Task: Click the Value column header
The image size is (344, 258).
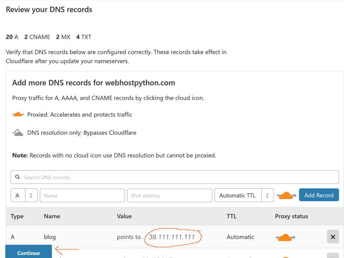Action: pyautogui.click(x=124, y=216)
